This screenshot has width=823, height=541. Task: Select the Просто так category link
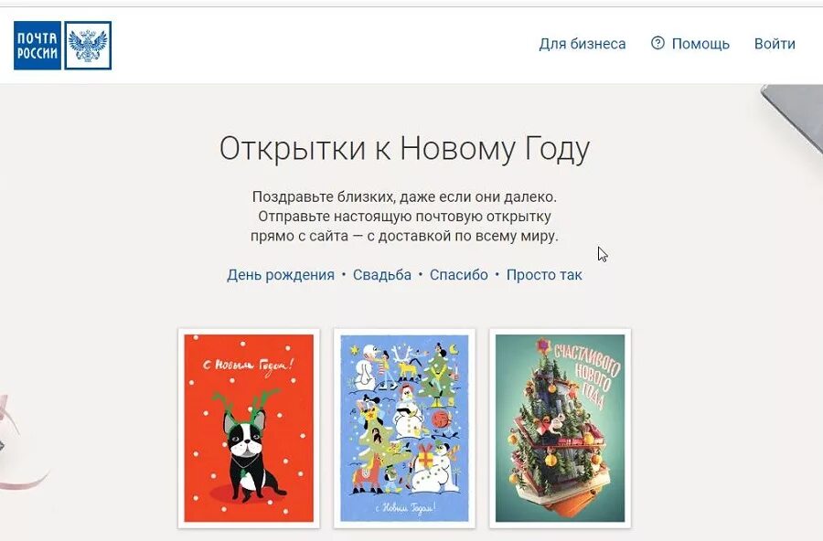coord(544,275)
